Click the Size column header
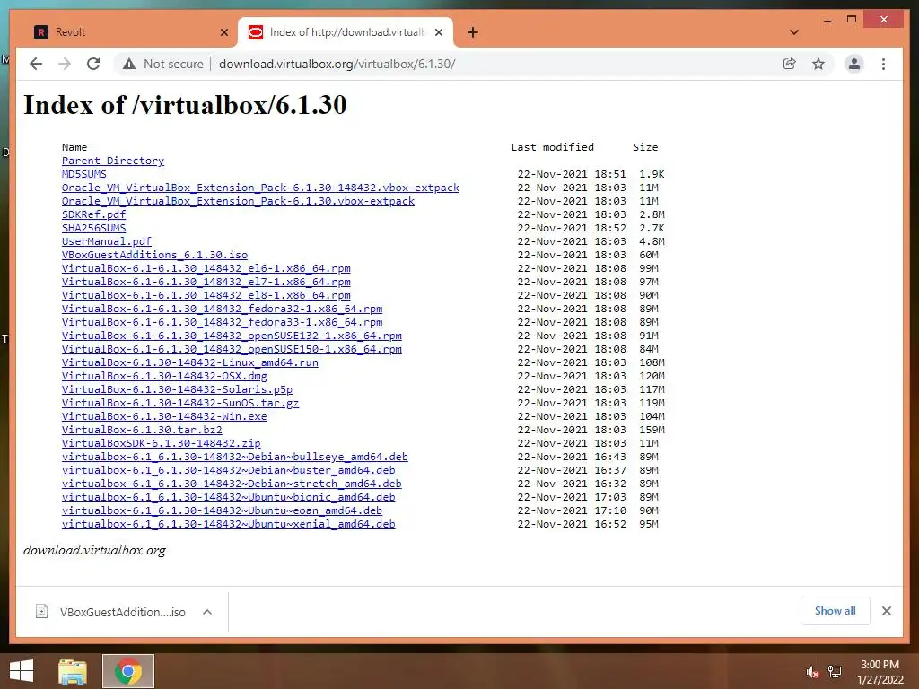The image size is (919, 689). click(x=645, y=147)
